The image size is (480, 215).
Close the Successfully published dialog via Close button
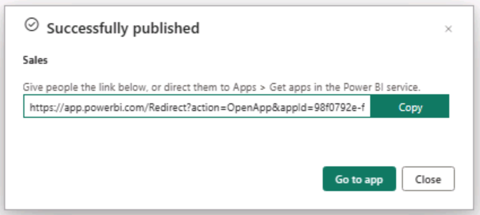(428, 179)
